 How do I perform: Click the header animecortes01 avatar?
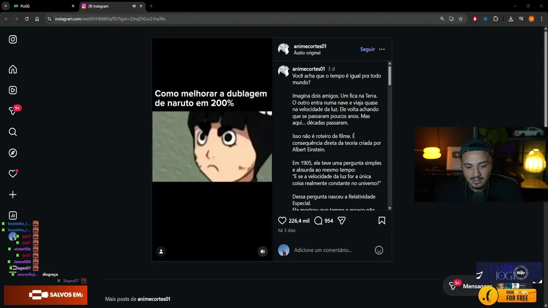(283, 49)
